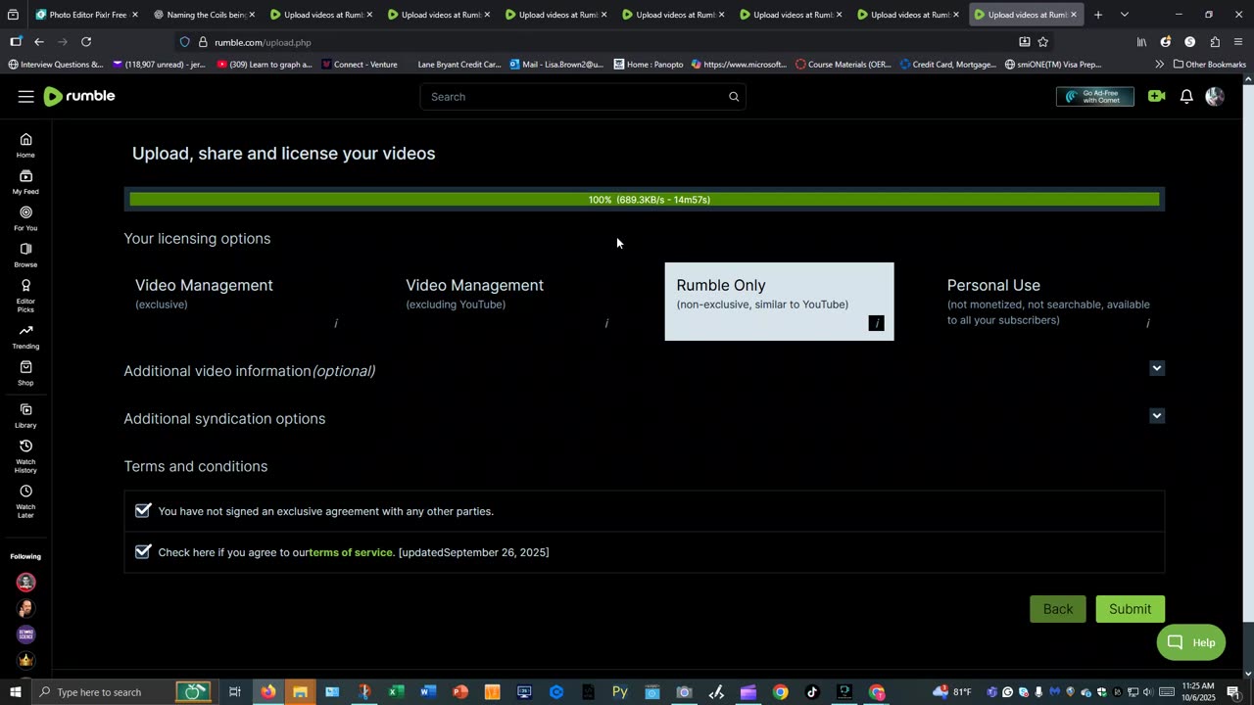Open Chrome from the taskbar
1254x705 pixels.
tap(780, 692)
